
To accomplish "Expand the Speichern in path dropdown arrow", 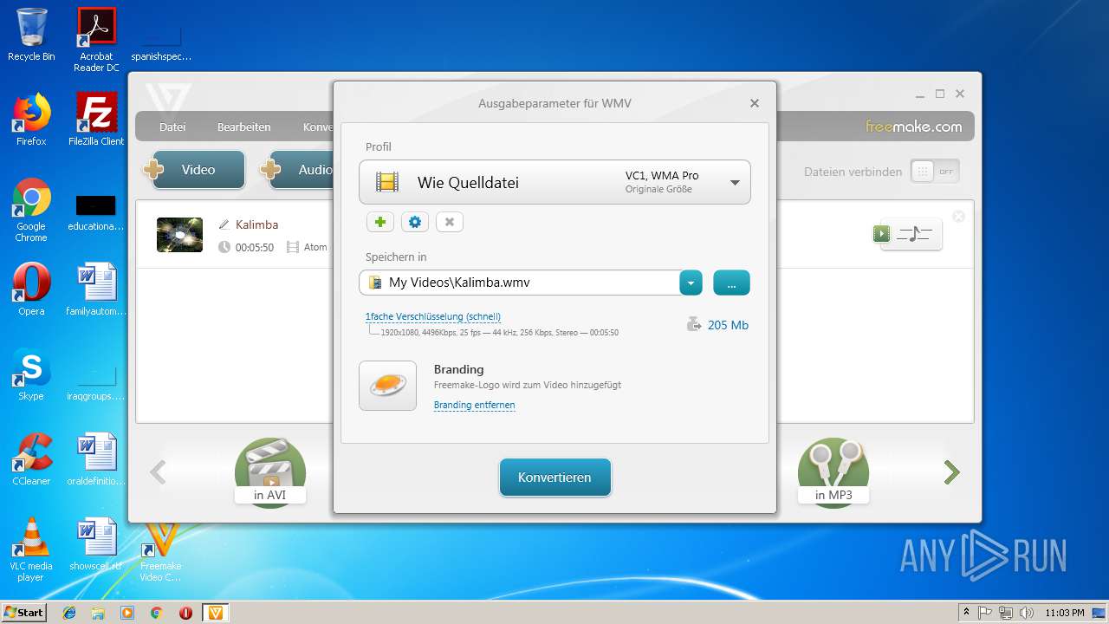I will pyautogui.click(x=691, y=283).
